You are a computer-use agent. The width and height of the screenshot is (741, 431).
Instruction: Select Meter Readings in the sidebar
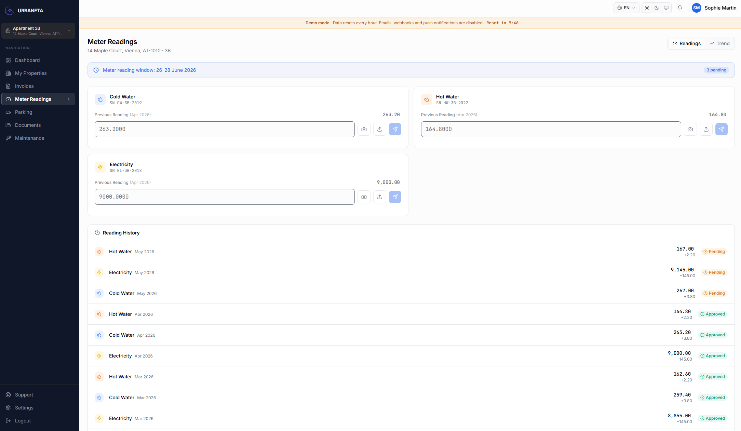tap(38, 99)
